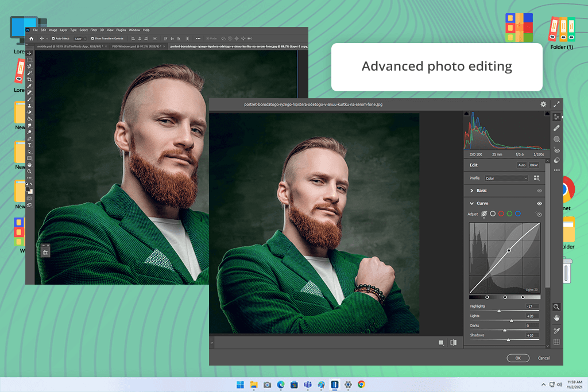Collapse the Curve panel
Image resolution: width=588 pixels, height=392 pixels.
coord(472,204)
